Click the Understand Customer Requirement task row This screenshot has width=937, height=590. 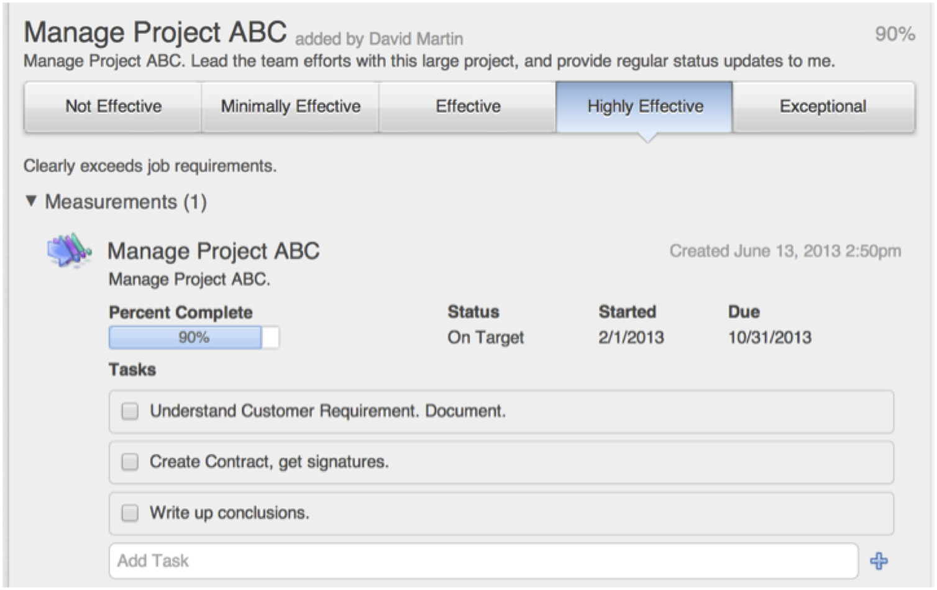point(501,411)
